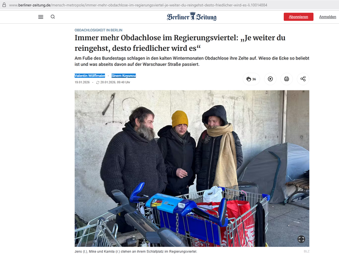Click the red Abonnieren button
The width and height of the screenshot is (339, 256).
298,17
